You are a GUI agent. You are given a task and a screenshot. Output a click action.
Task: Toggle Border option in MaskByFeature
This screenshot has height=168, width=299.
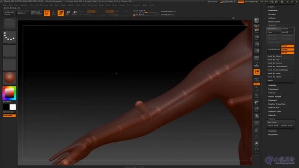coord(287,46)
